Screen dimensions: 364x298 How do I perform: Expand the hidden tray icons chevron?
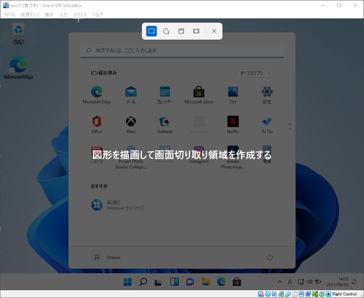click(280, 282)
